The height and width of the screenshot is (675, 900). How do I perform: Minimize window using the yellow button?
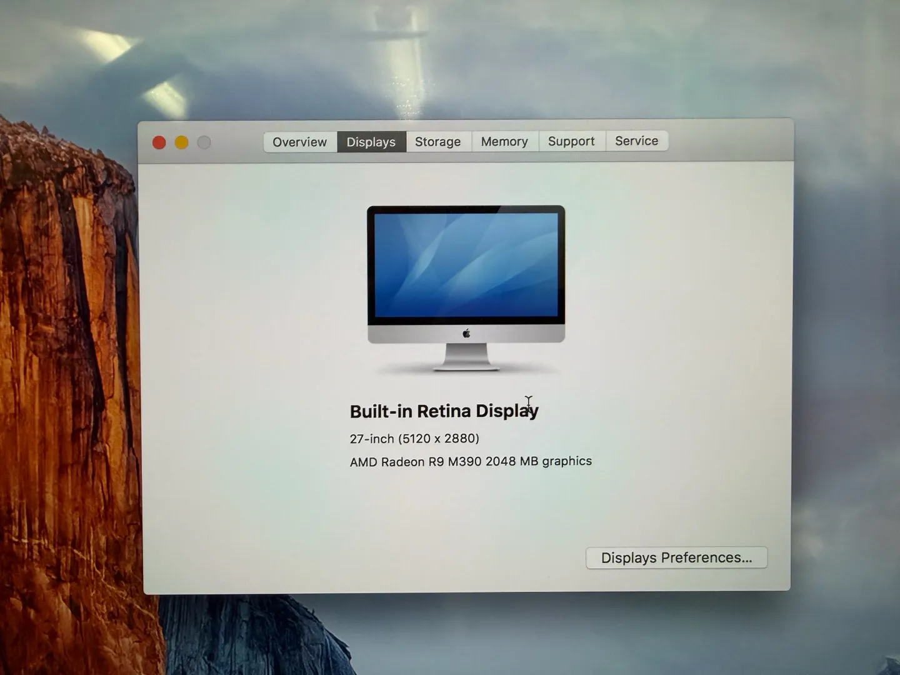pyautogui.click(x=182, y=142)
